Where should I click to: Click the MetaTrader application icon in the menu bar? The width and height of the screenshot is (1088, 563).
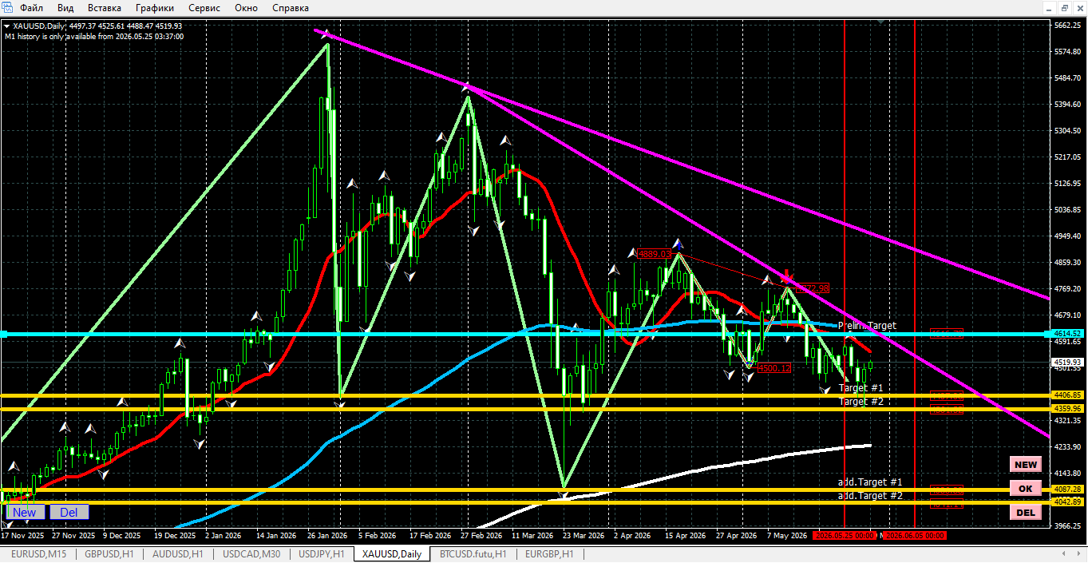(7, 8)
